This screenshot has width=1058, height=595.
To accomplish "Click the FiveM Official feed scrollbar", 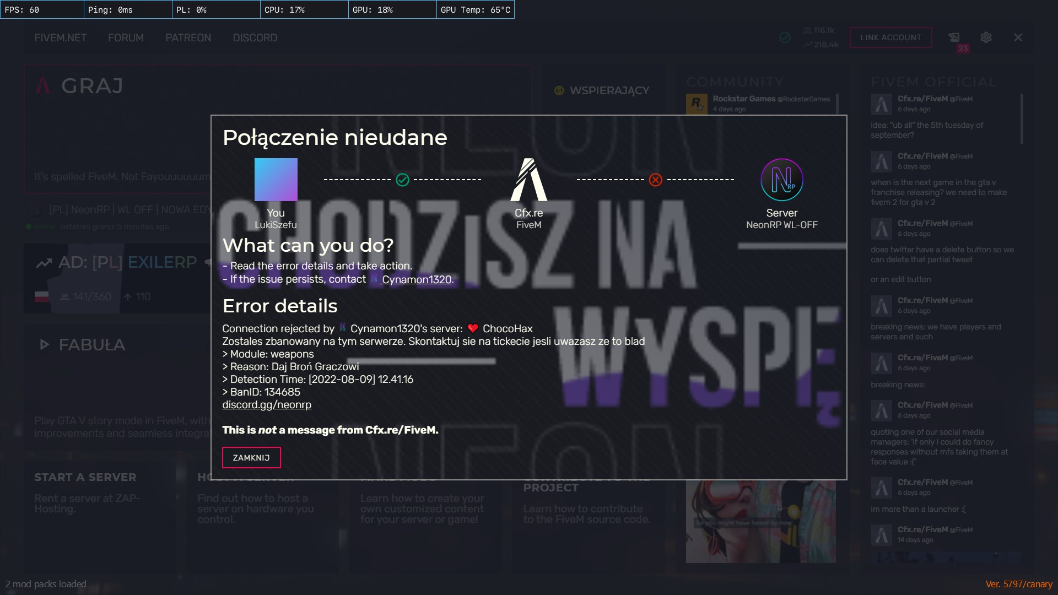I will 1022,118.
